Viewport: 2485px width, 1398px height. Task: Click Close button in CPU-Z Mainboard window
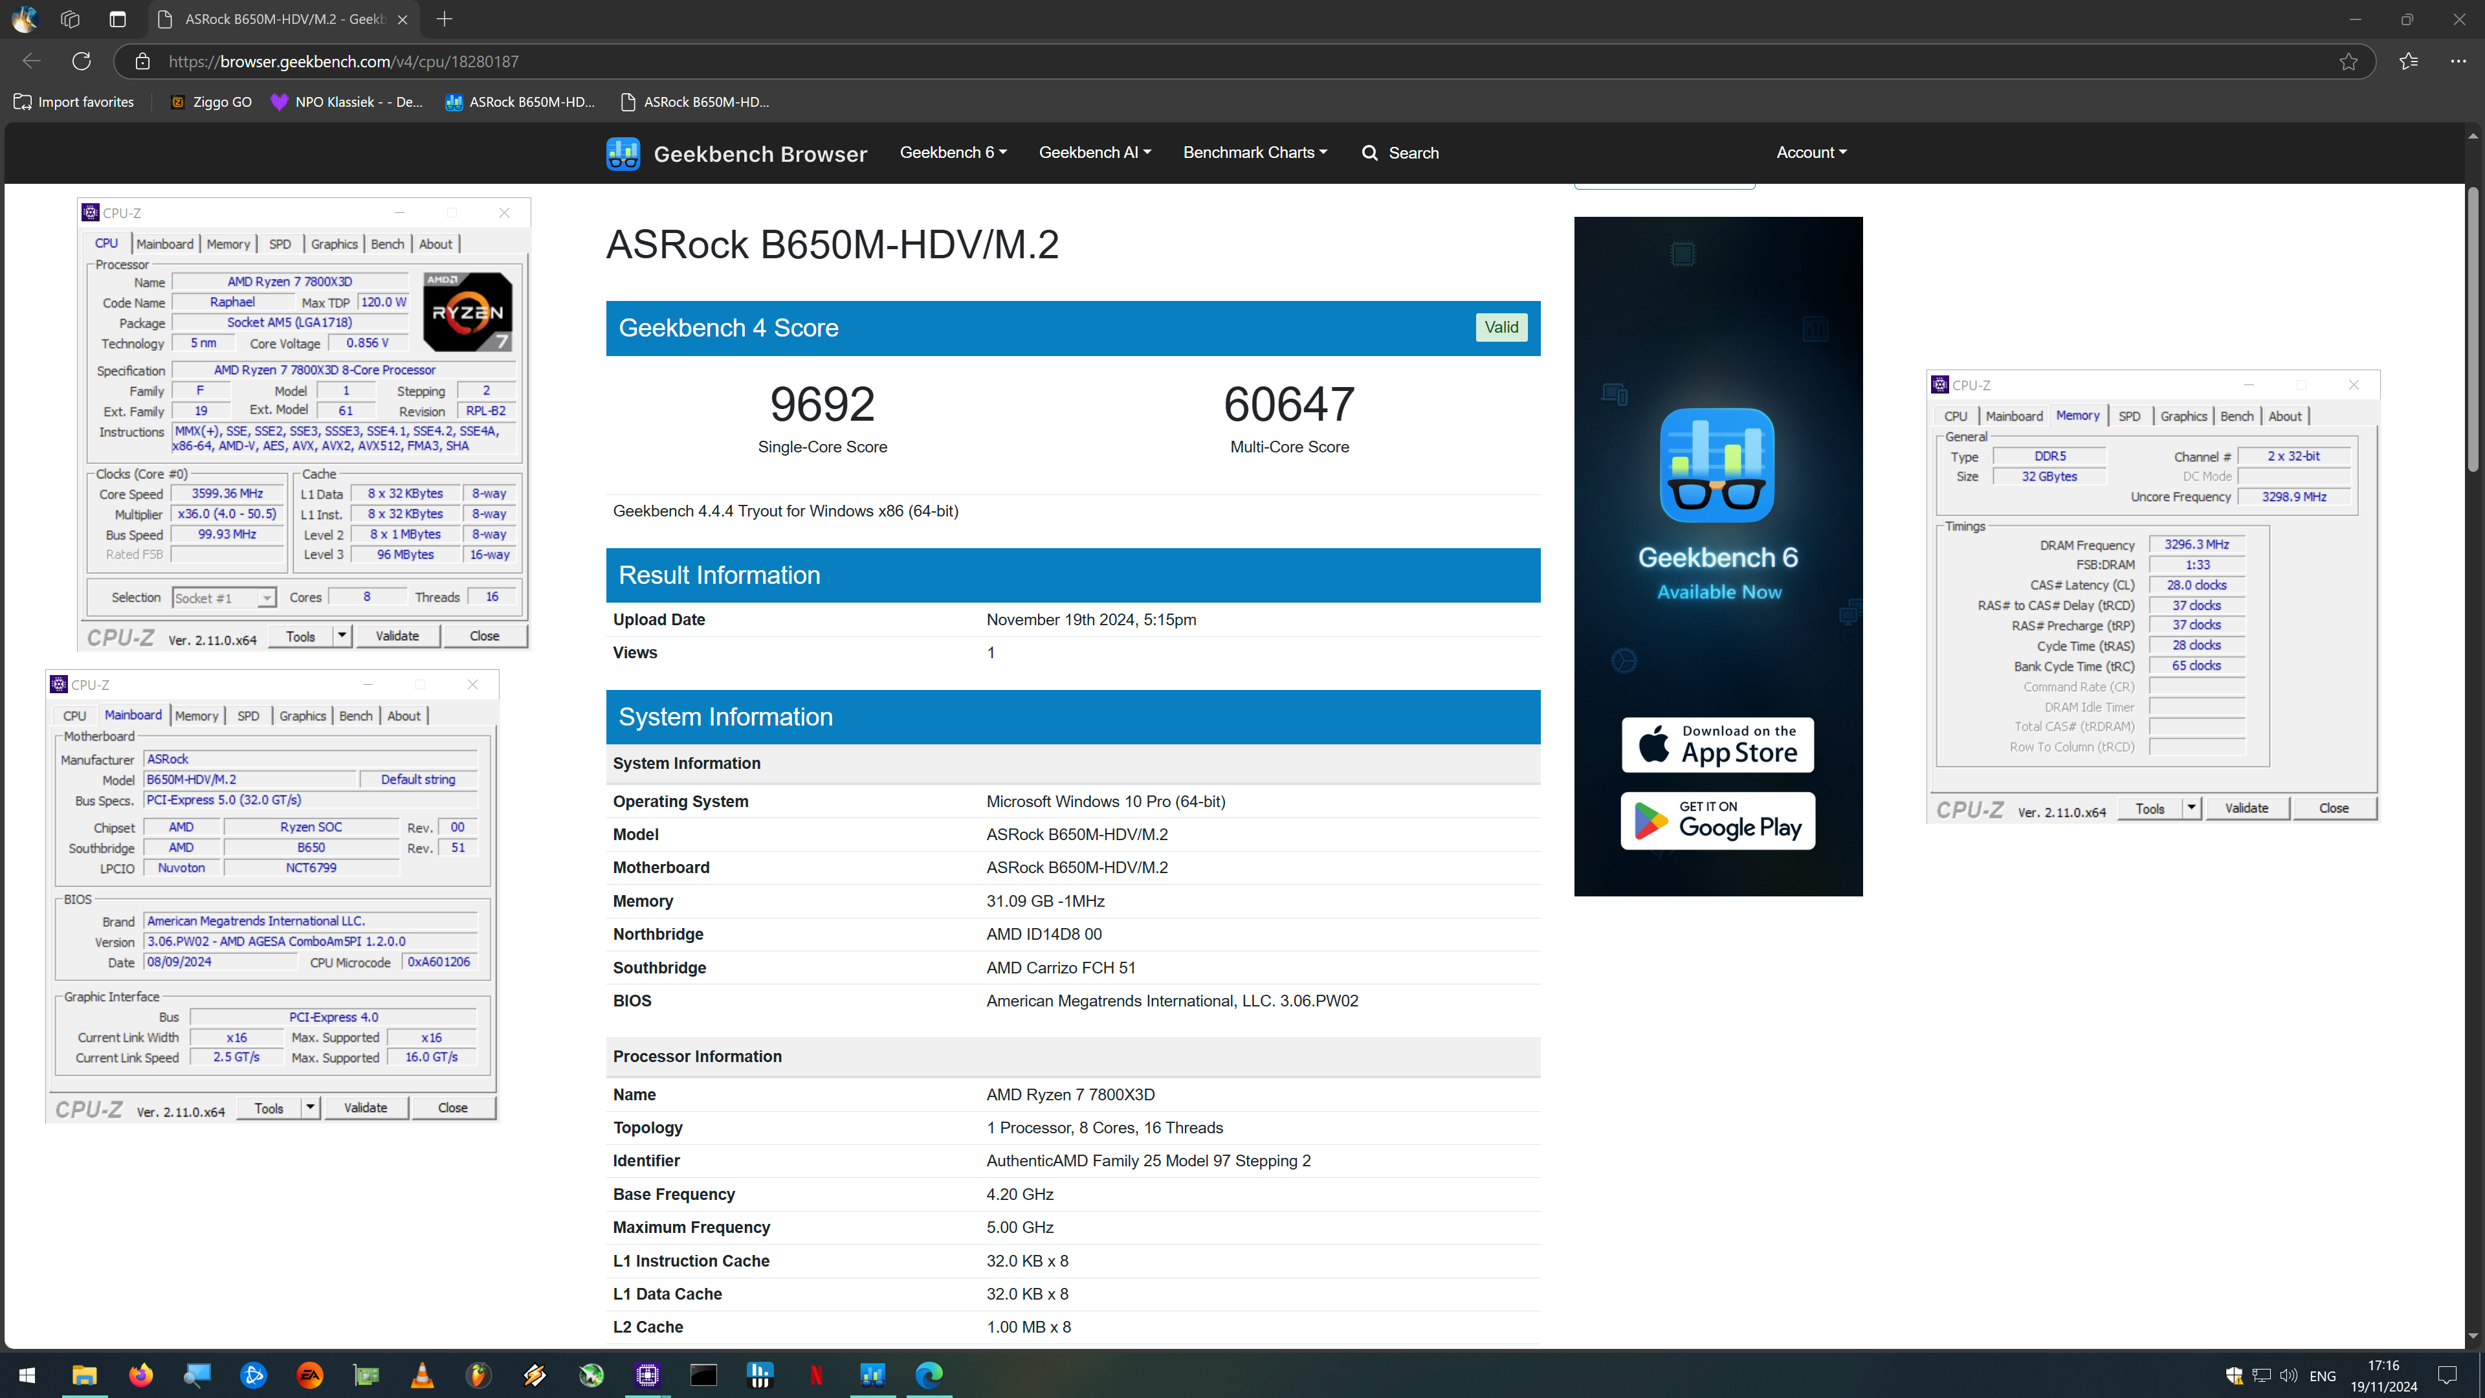454,1107
